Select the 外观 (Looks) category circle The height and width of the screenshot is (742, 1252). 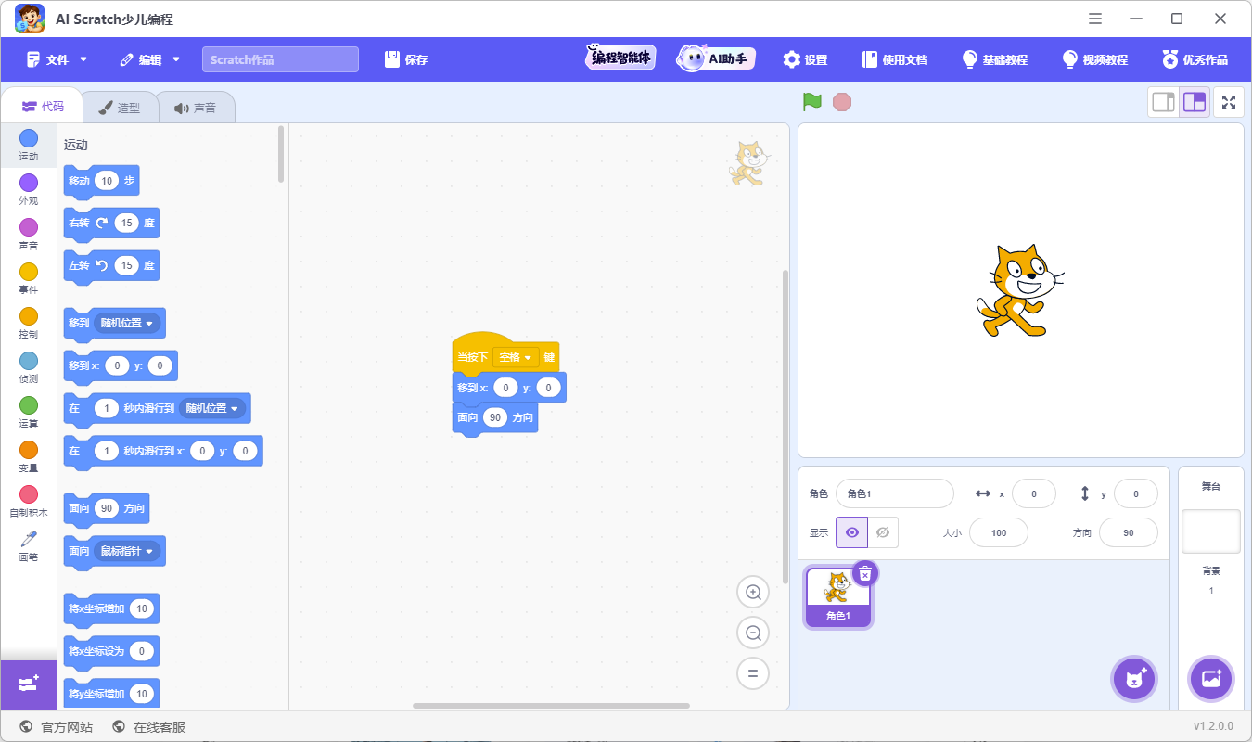pos(29,183)
